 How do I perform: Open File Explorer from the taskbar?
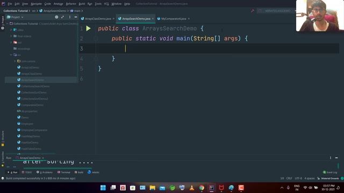click(152, 188)
